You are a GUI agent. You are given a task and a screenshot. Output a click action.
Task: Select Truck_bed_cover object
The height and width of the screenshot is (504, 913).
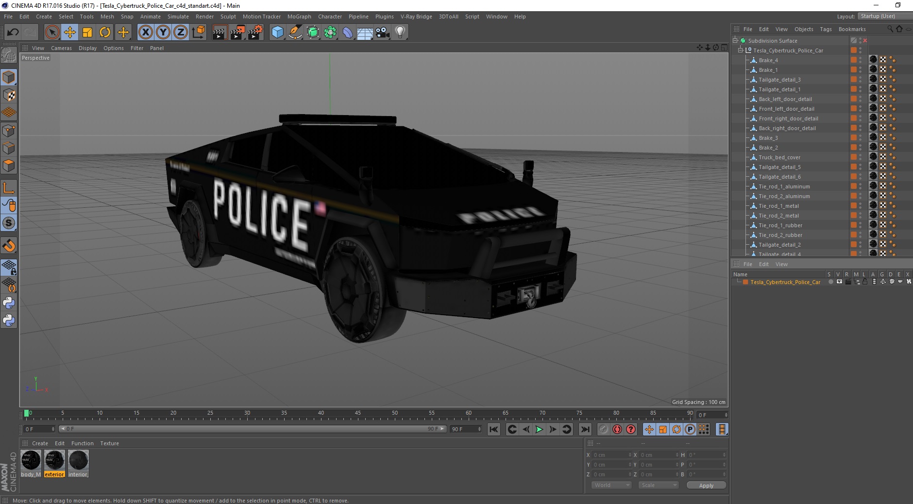(x=779, y=157)
